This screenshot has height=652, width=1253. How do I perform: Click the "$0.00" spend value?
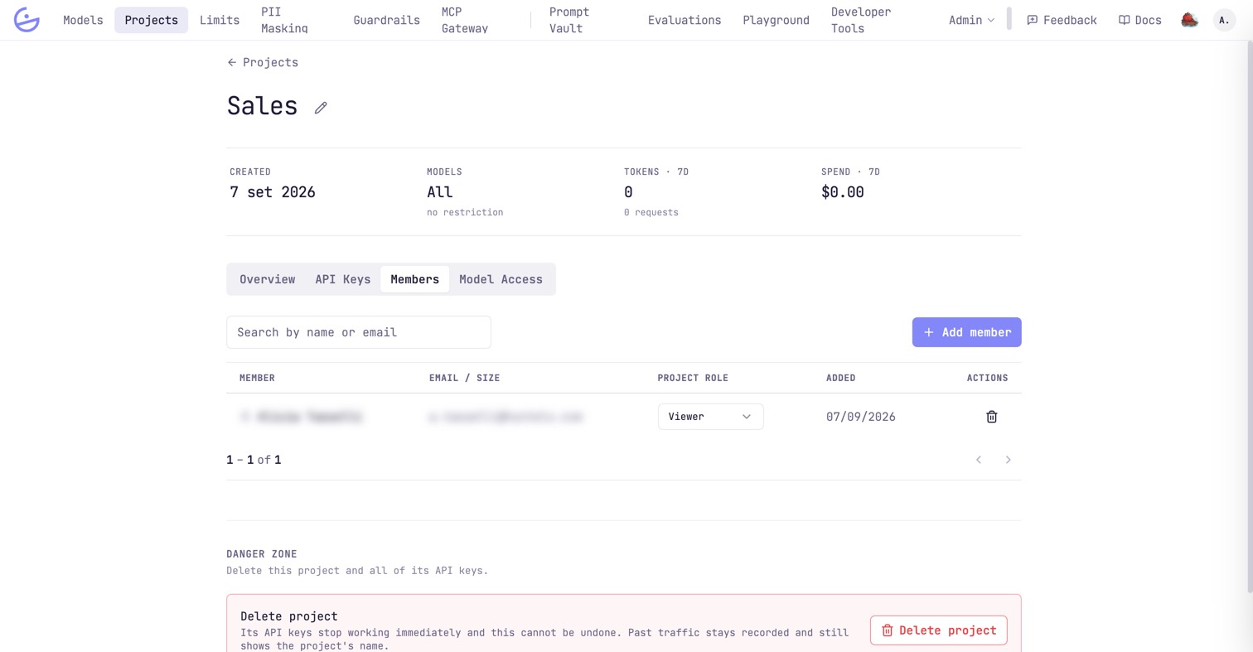pyautogui.click(x=842, y=192)
